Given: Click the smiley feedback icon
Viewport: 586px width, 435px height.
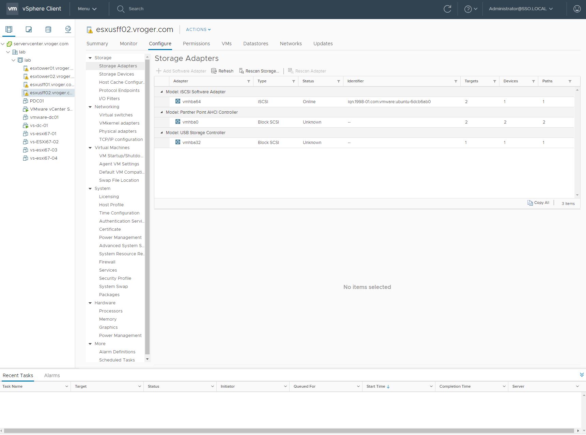Looking at the screenshot, I should (x=577, y=9).
